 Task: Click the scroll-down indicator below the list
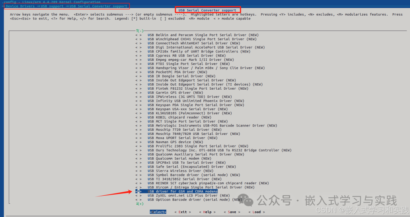140,204
